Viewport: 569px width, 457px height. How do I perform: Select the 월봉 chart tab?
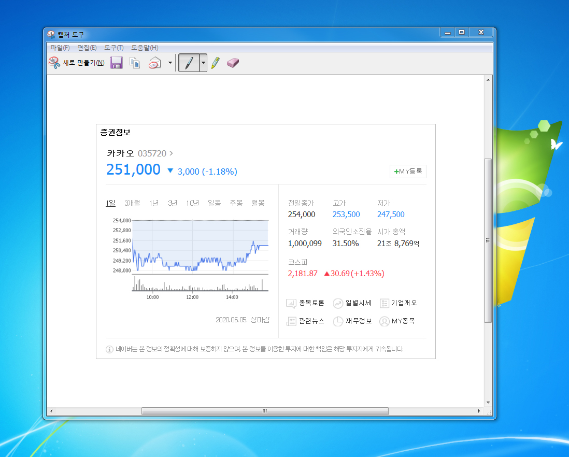(258, 203)
